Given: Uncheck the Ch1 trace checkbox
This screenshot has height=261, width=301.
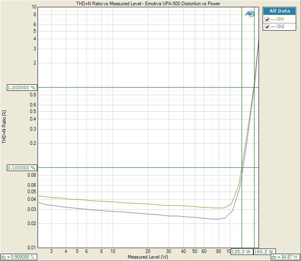Looking at the screenshot, I should (267, 19).
